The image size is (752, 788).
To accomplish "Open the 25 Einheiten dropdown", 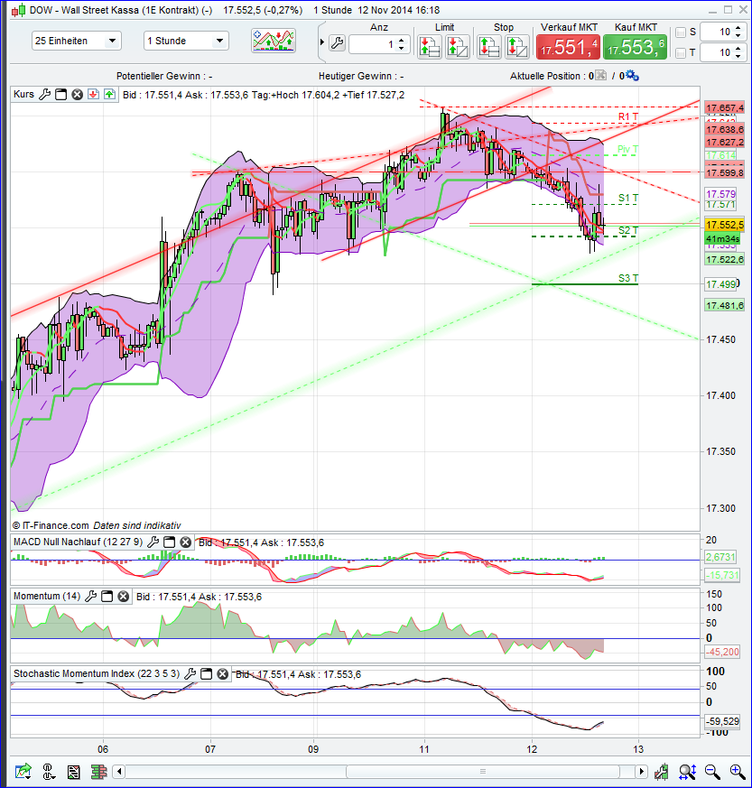I will coord(76,41).
